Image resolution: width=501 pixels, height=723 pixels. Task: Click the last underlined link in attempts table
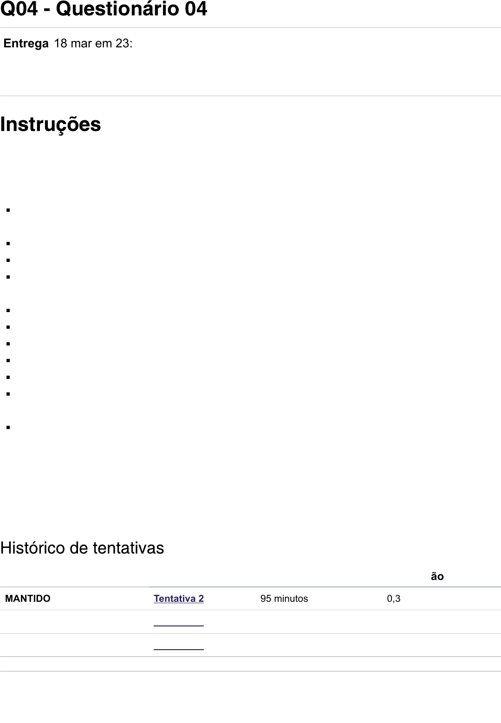178,648
